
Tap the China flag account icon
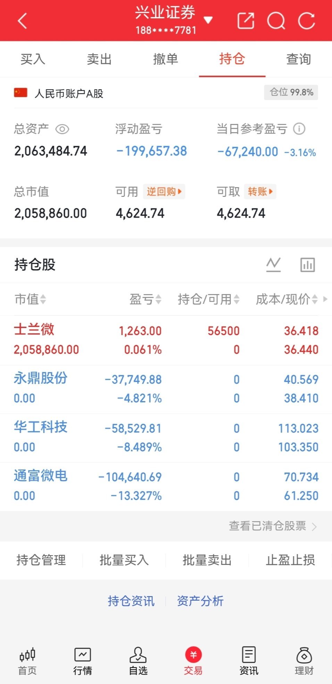coord(20,93)
